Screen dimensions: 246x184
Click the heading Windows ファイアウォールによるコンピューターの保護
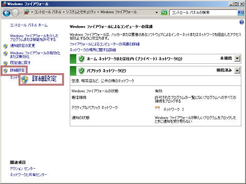pos(111,27)
